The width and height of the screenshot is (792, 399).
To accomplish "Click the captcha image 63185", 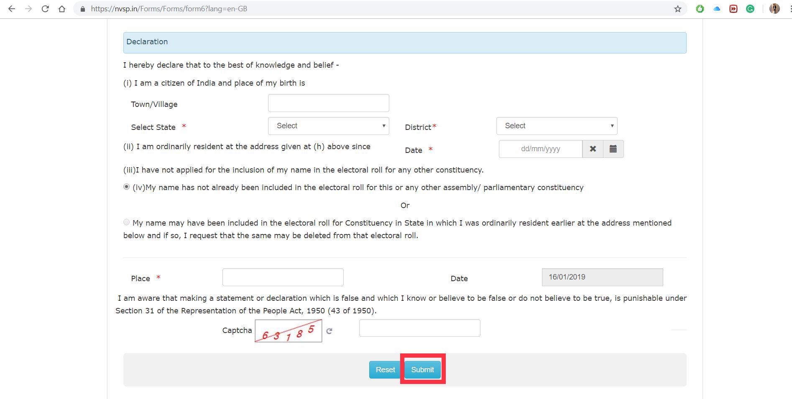I will pyautogui.click(x=289, y=331).
